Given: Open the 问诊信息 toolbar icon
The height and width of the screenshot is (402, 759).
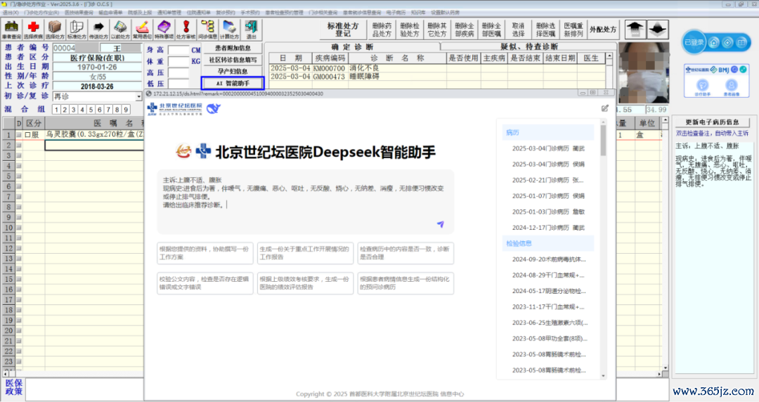Looking at the screenshot, I should coord(207,30).
